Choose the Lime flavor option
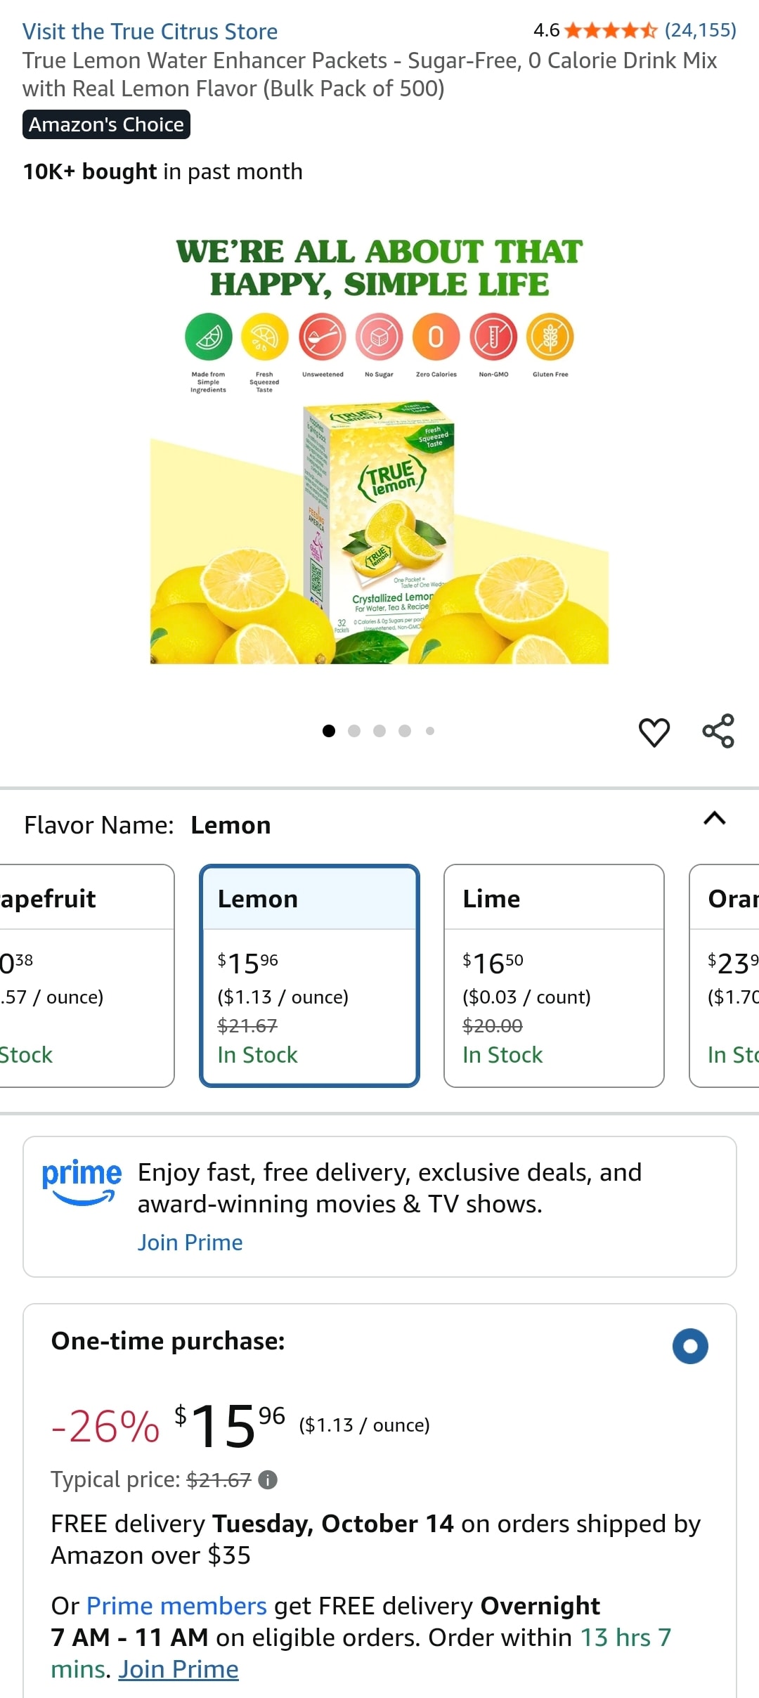 click(x=554, y=976)
